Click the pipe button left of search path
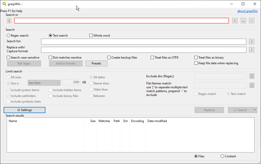 pyautogui.click(x=9, y=21)
